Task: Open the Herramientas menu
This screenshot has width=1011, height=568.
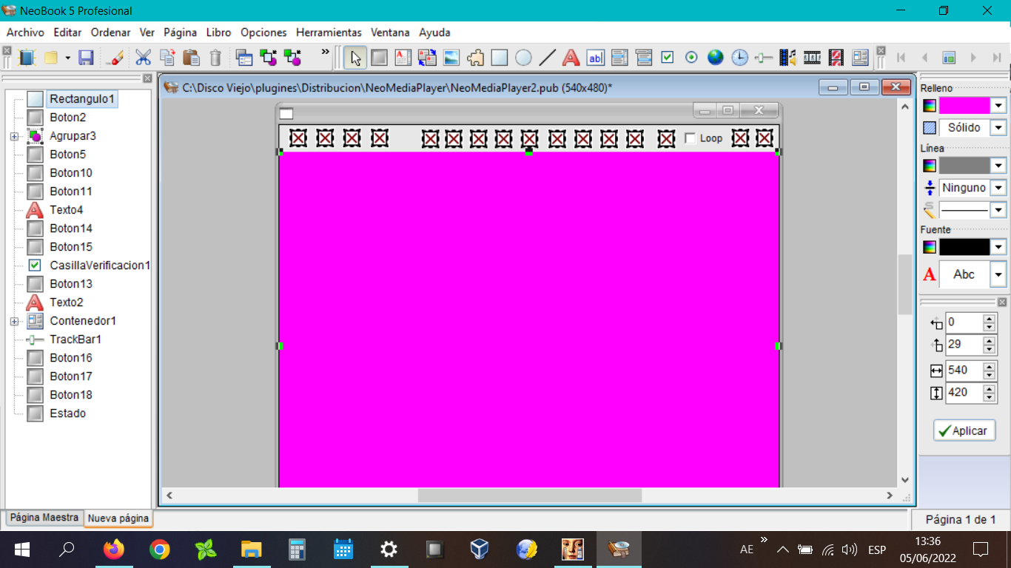Action: [x=329, y=33]
